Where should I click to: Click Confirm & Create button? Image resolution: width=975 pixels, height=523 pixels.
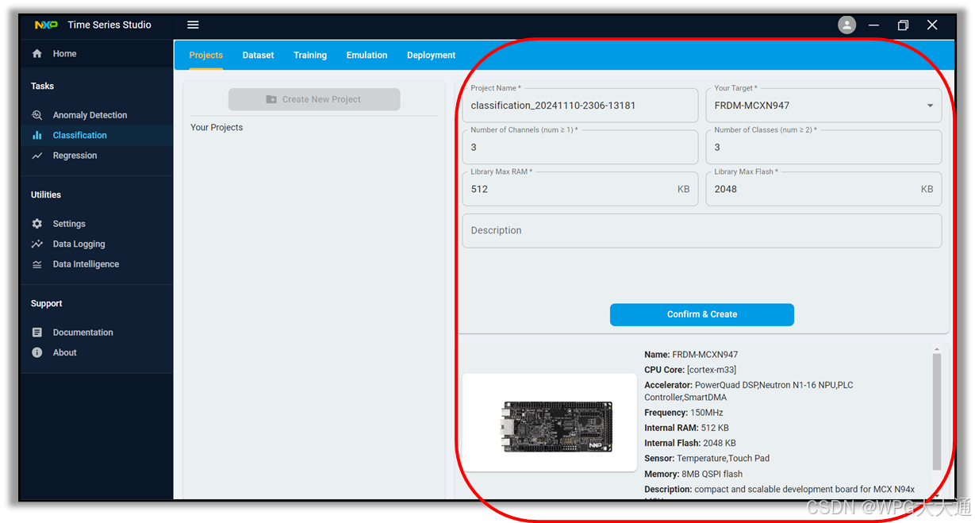pos(702,314)
